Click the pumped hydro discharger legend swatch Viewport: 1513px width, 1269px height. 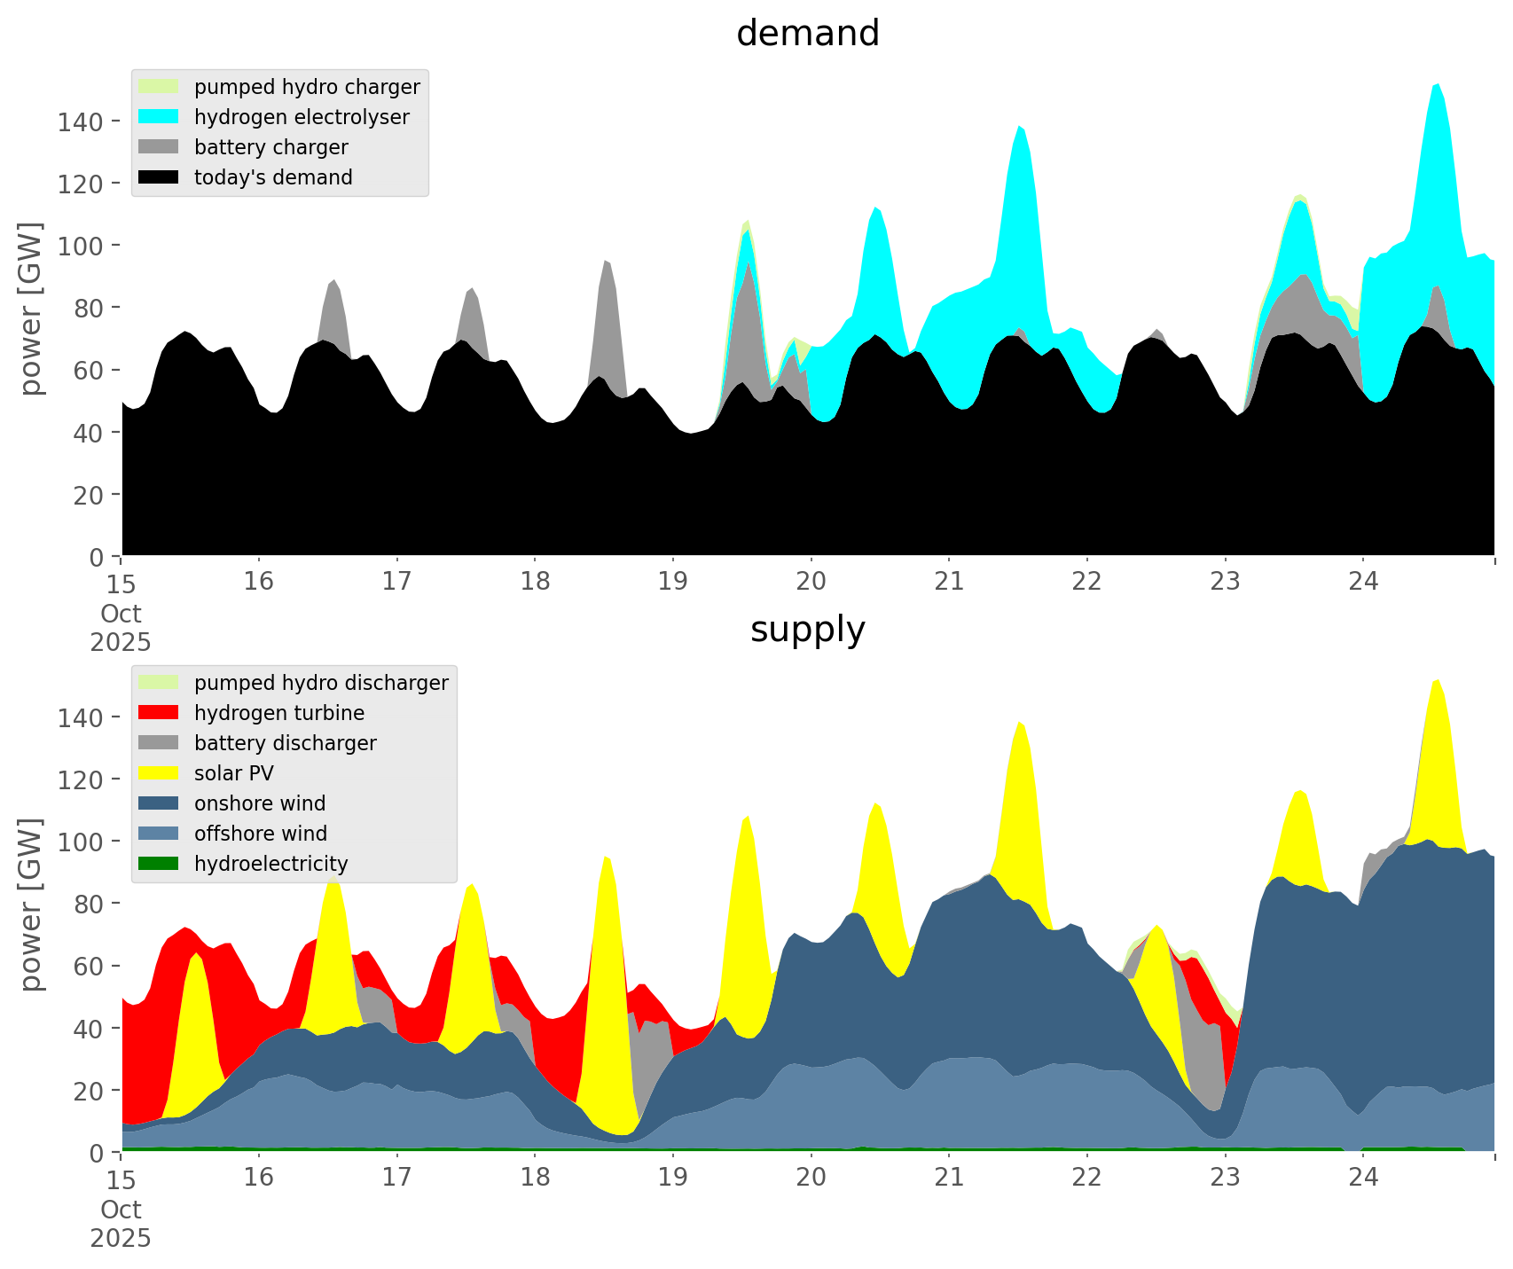(x=159, y=683)
